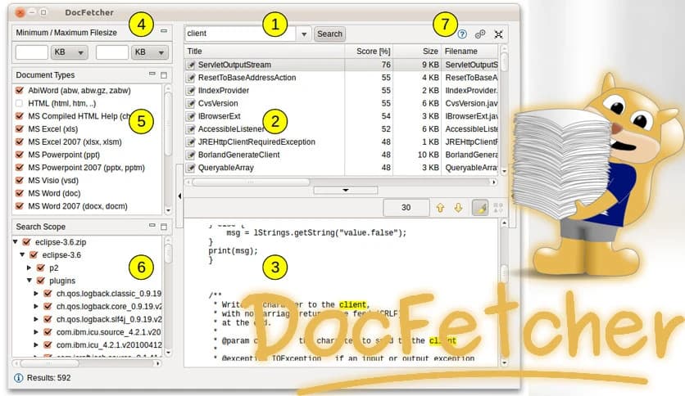Uncheck the plugins folder checkbox
Image resolution: width=685 pixels, height=396 pixels.
(41, 281)
